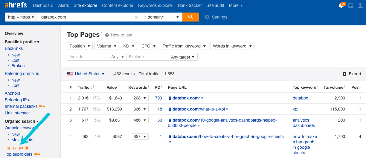366x158 pixels.
Task: Click info icon beside Its volume column
Action: pos(344,87)
